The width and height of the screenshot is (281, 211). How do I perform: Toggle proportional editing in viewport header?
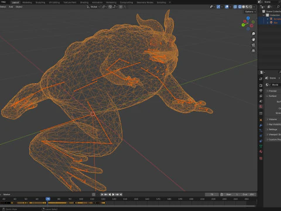click(121, 7)
